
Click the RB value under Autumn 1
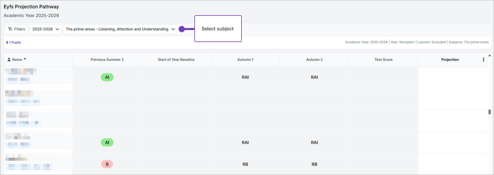click(x=245, y=164)
